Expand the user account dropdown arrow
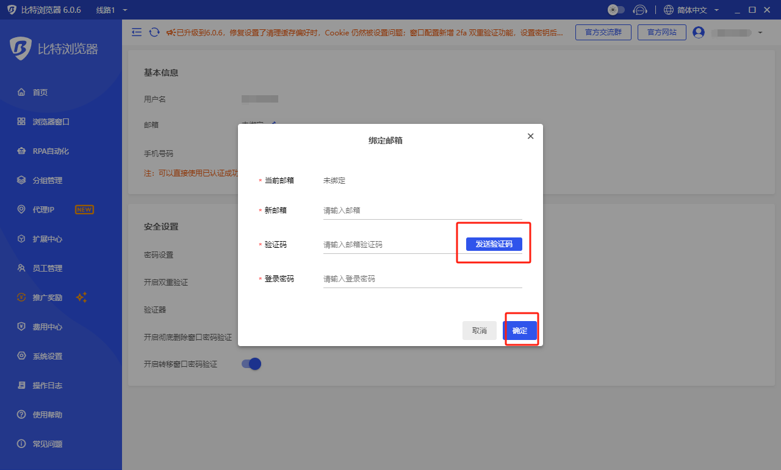The image size is (781, 470). click(760, 32)
